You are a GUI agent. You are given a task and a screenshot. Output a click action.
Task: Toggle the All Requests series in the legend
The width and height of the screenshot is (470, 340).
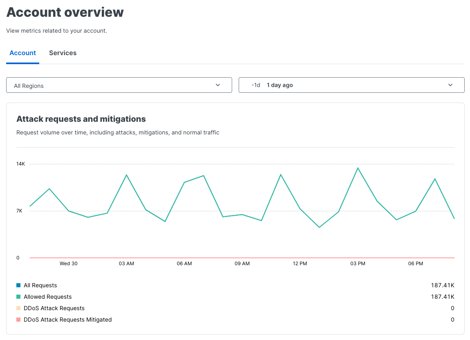[x=41, y=285]
